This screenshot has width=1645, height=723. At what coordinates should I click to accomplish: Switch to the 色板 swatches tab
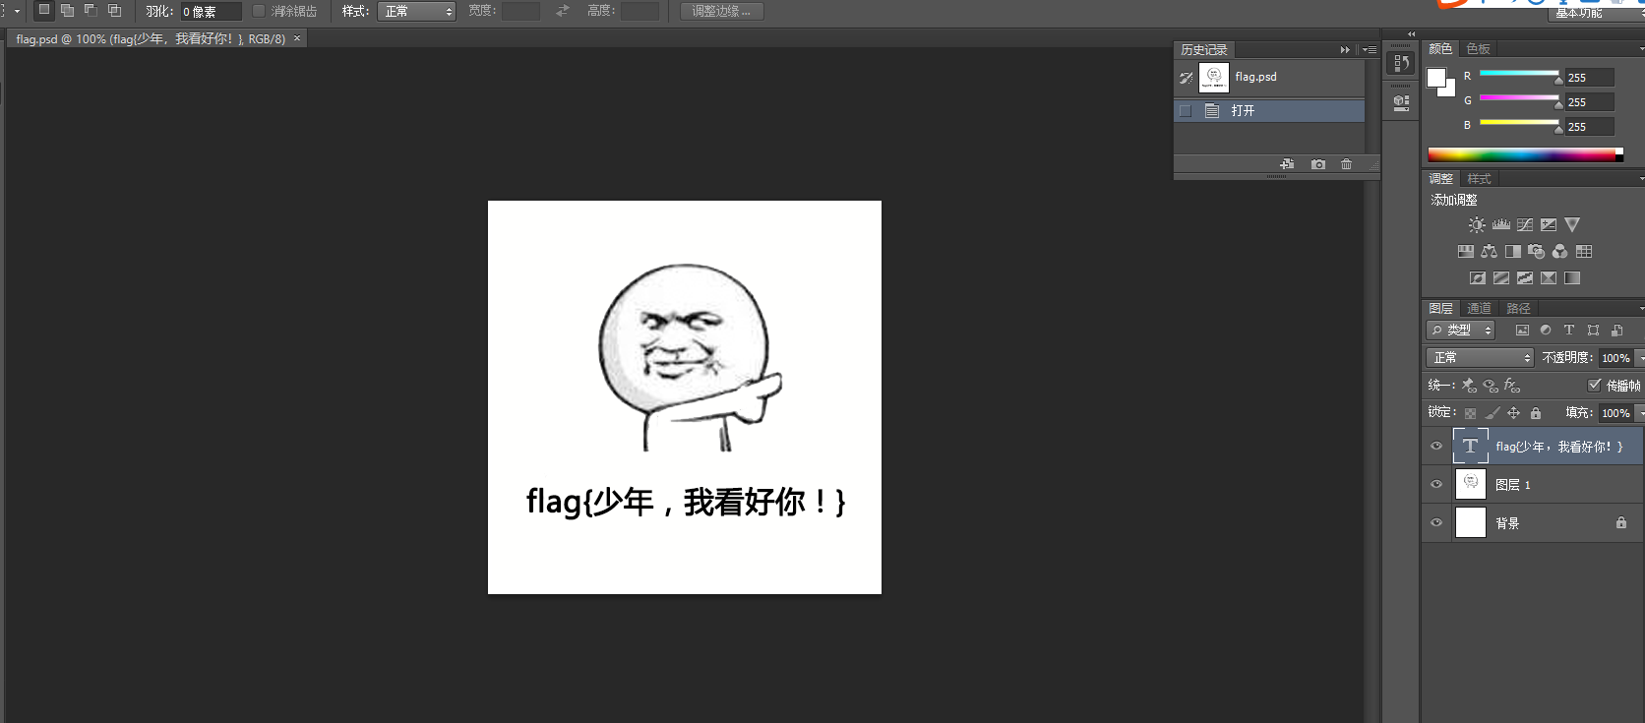[x=1478, y=49]
